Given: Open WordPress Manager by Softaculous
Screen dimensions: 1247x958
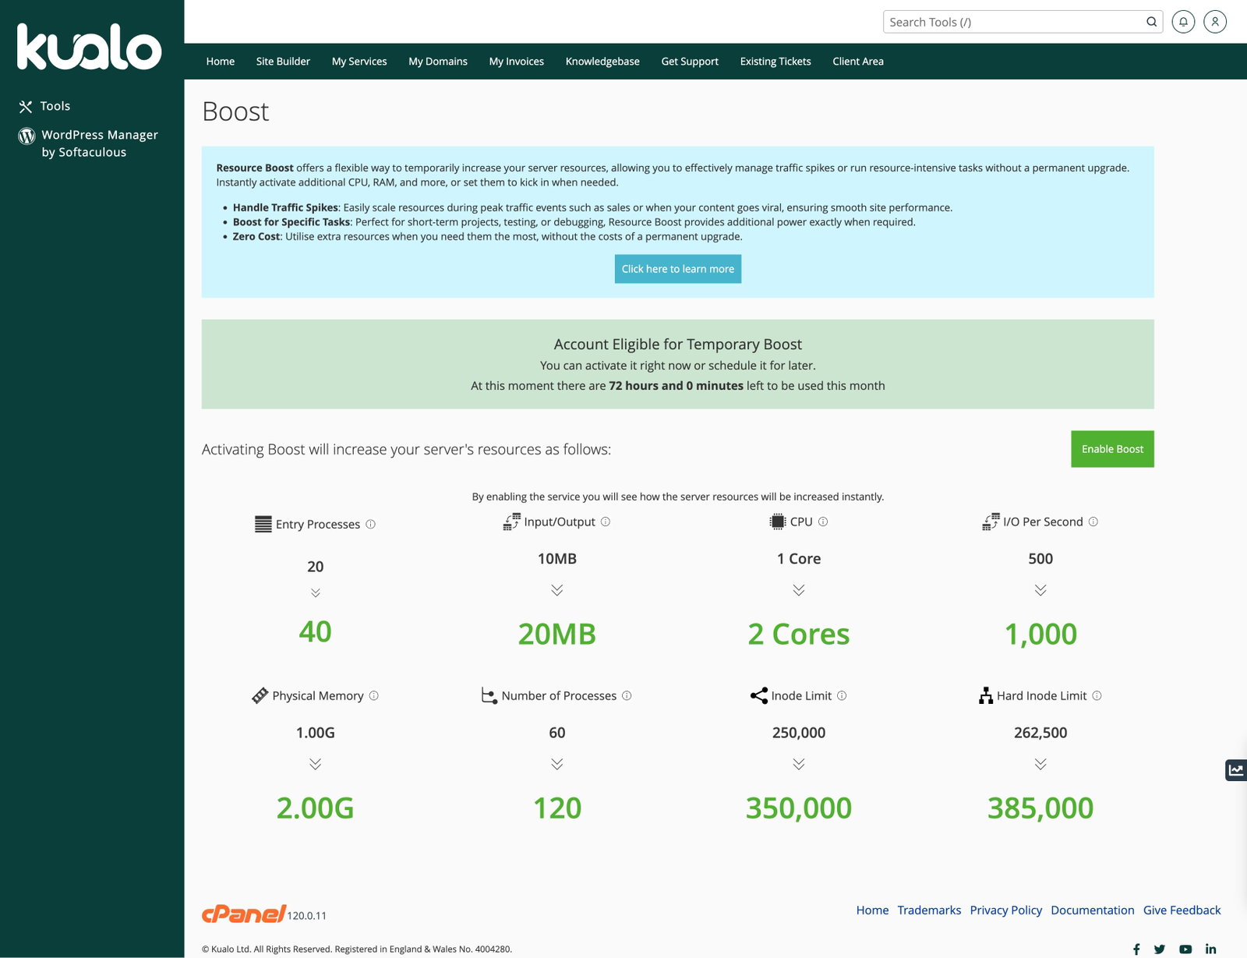Looking at the screenshot, I should tap(88, 143).
